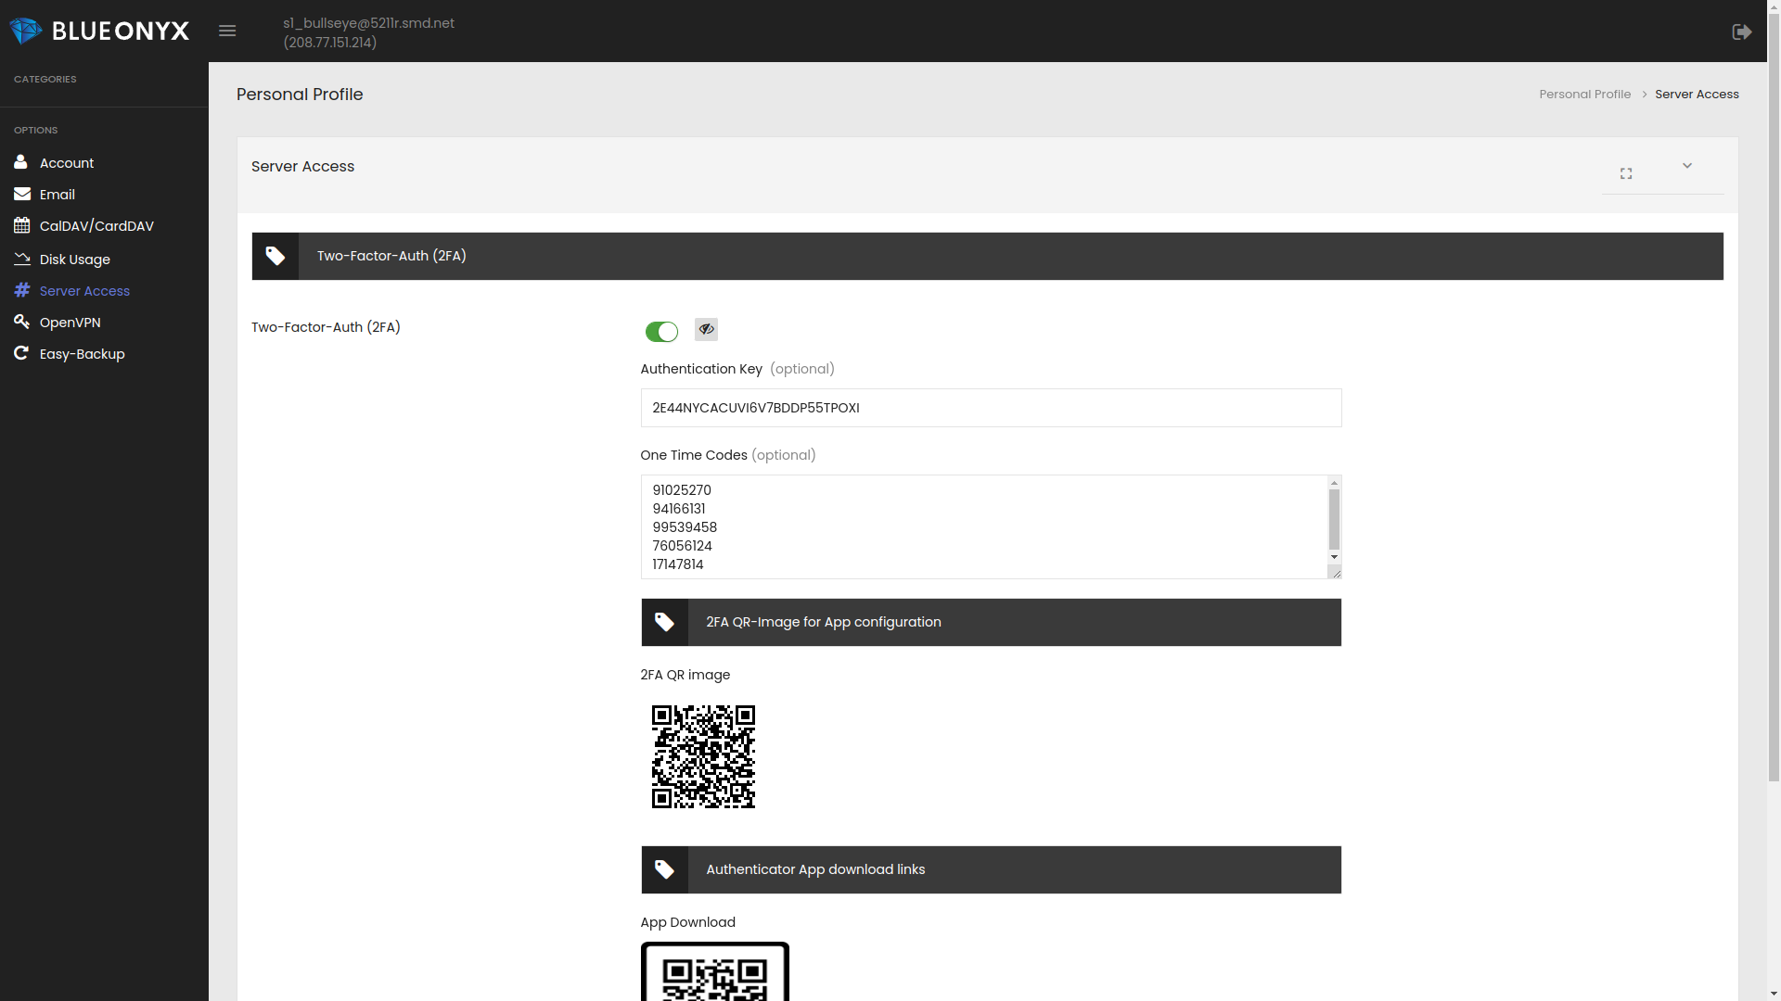Click Personal Profile breadcrumb link
Viewport: 1781px width, 1001px height.
[x=1584, y=95]
